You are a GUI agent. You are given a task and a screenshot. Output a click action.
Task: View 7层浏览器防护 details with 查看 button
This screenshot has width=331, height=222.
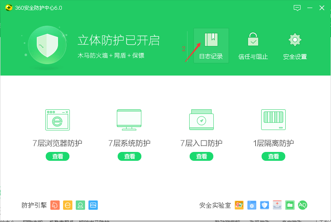click(x=58, y=157)
